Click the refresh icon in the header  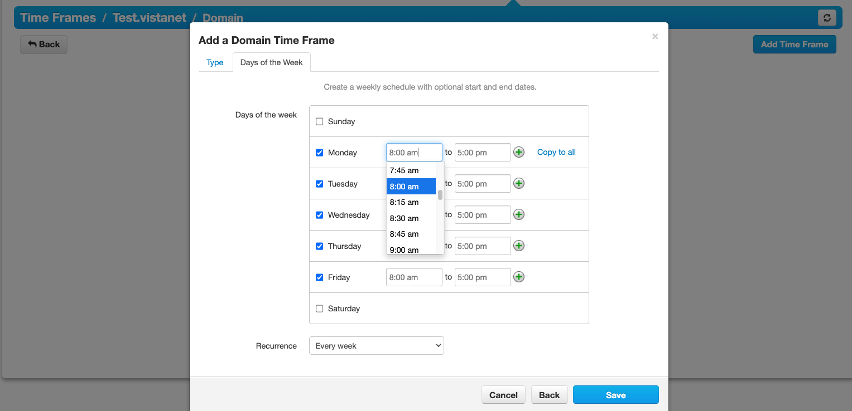click(x=827, y=18)
